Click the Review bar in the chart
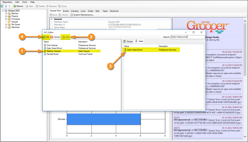The width and height of the screenshot is (248, 142). (104, 119)
